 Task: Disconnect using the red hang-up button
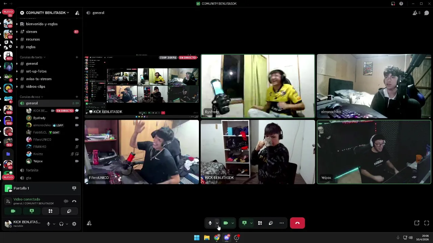point(297,223)
